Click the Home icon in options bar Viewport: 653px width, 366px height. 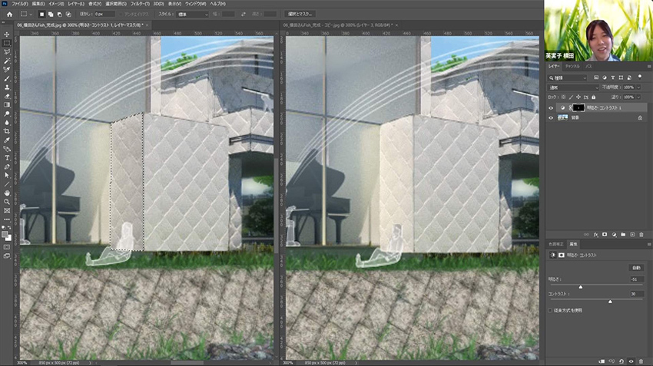click(x=10, y=14)
